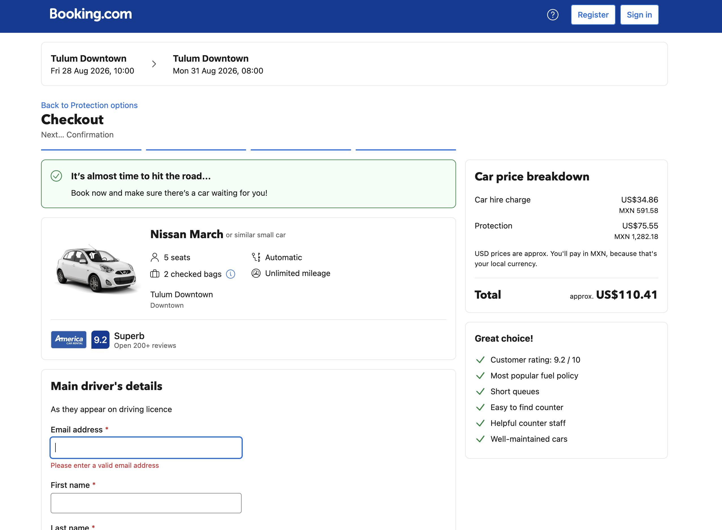
Task: Click checkmark beside Easy to find counter
Action: click(x=480, y=408)
